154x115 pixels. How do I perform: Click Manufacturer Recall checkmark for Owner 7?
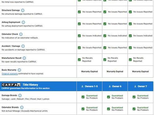coord(130,60)
